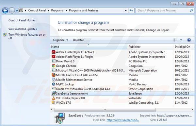Click the 11/4/2012 installed date cell
This screenshot has width=196, height=126.
[181, 103]
